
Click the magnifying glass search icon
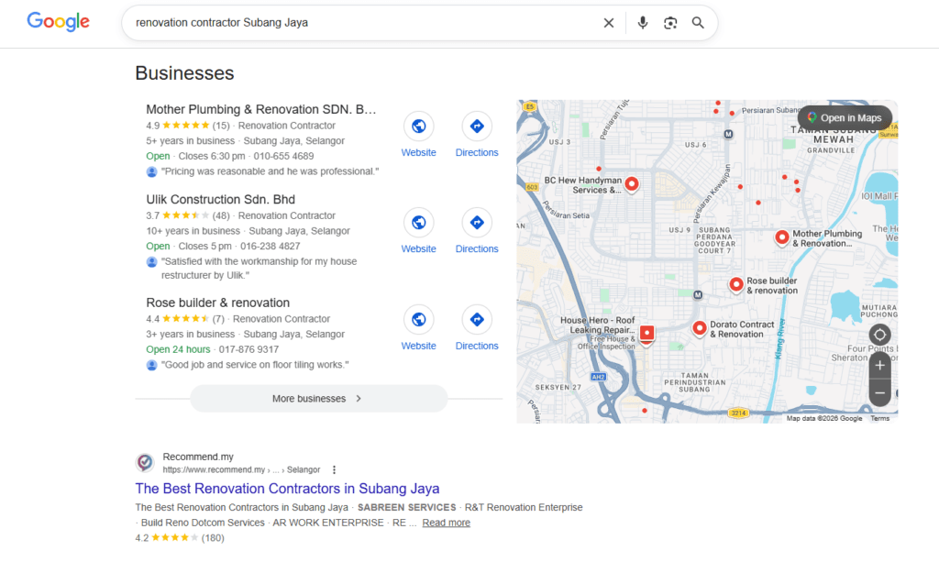[698, 23]
